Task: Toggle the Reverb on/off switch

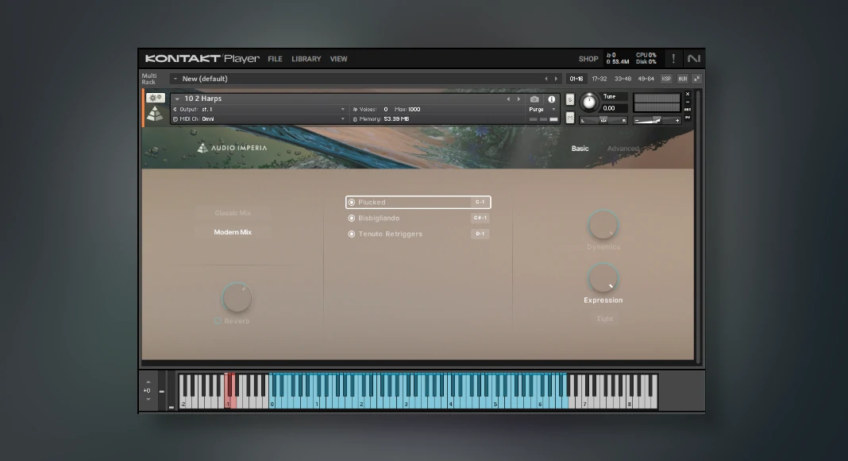Action: 218,321
